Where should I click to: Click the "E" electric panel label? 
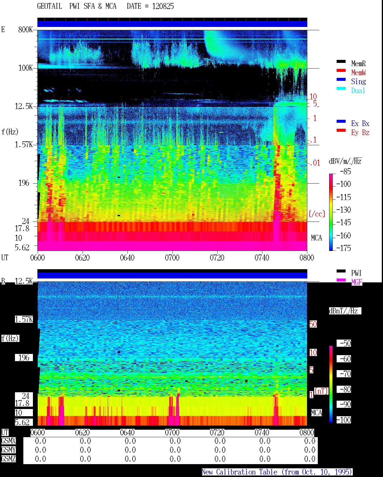pyautogui.click(x=3, y=30)
